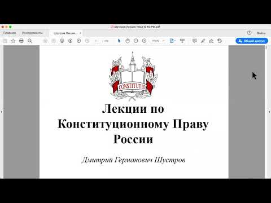Screen dimensions: 271x203
Task: Click the scrolling mode keyboard icon
Action: (182, 41)
